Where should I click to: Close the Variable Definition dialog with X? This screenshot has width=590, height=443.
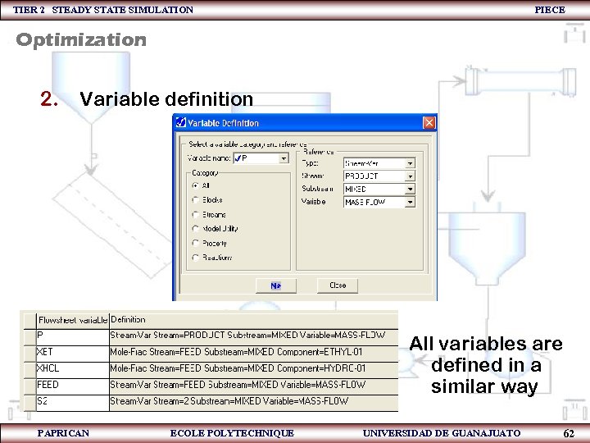[x=429, y=123]
